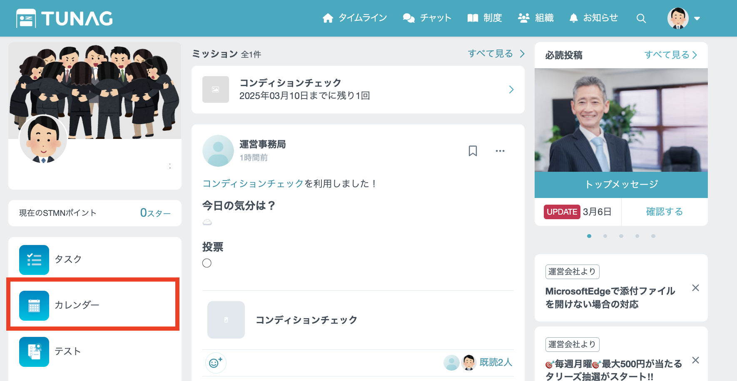Viewport: 737px width, 381px height.
Task: Jump to the third carousel dot
Action: click(621, 236)
